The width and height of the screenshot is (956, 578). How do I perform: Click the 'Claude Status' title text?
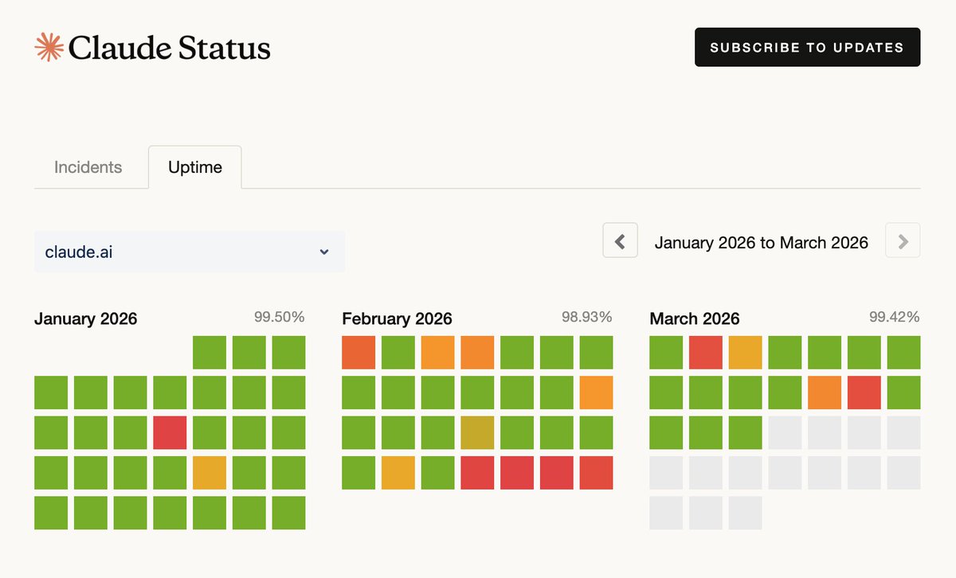coord(170,48)
